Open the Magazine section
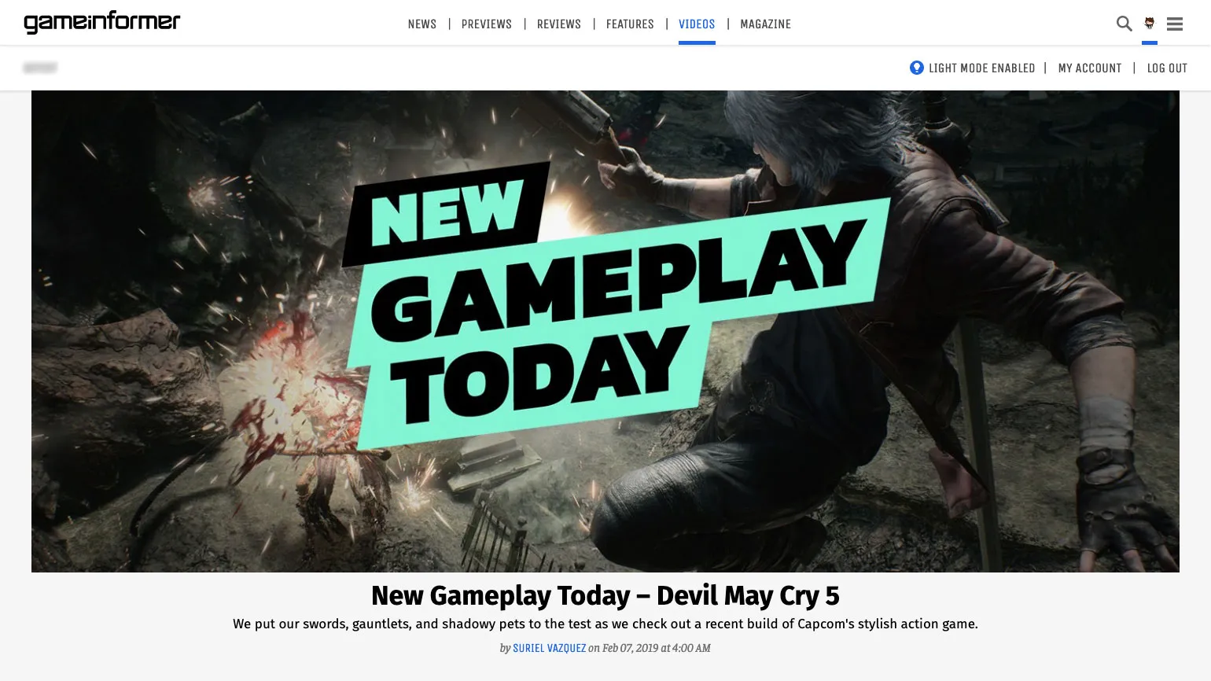This screenshot has width=1211, height=681. pyautogui.click(x=765, y=24)
